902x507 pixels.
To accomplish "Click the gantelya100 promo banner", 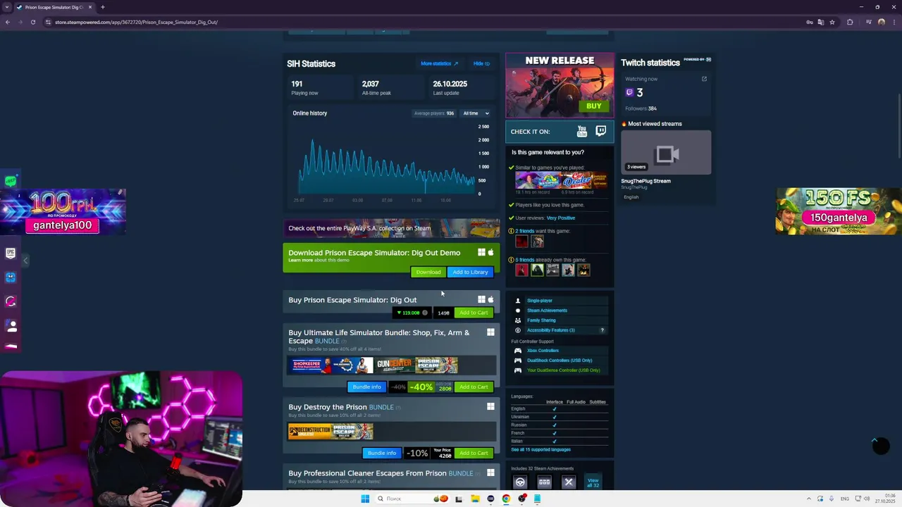I will click(x=63, y=211).
